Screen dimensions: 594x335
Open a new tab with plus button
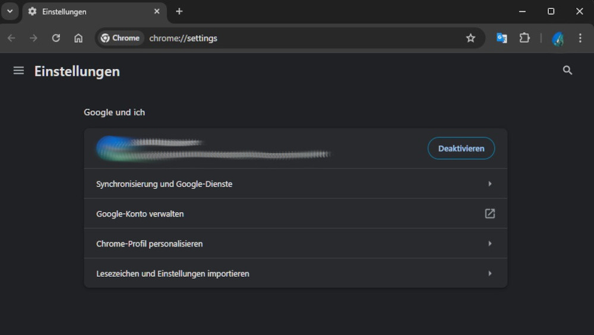tap(179, 11)
